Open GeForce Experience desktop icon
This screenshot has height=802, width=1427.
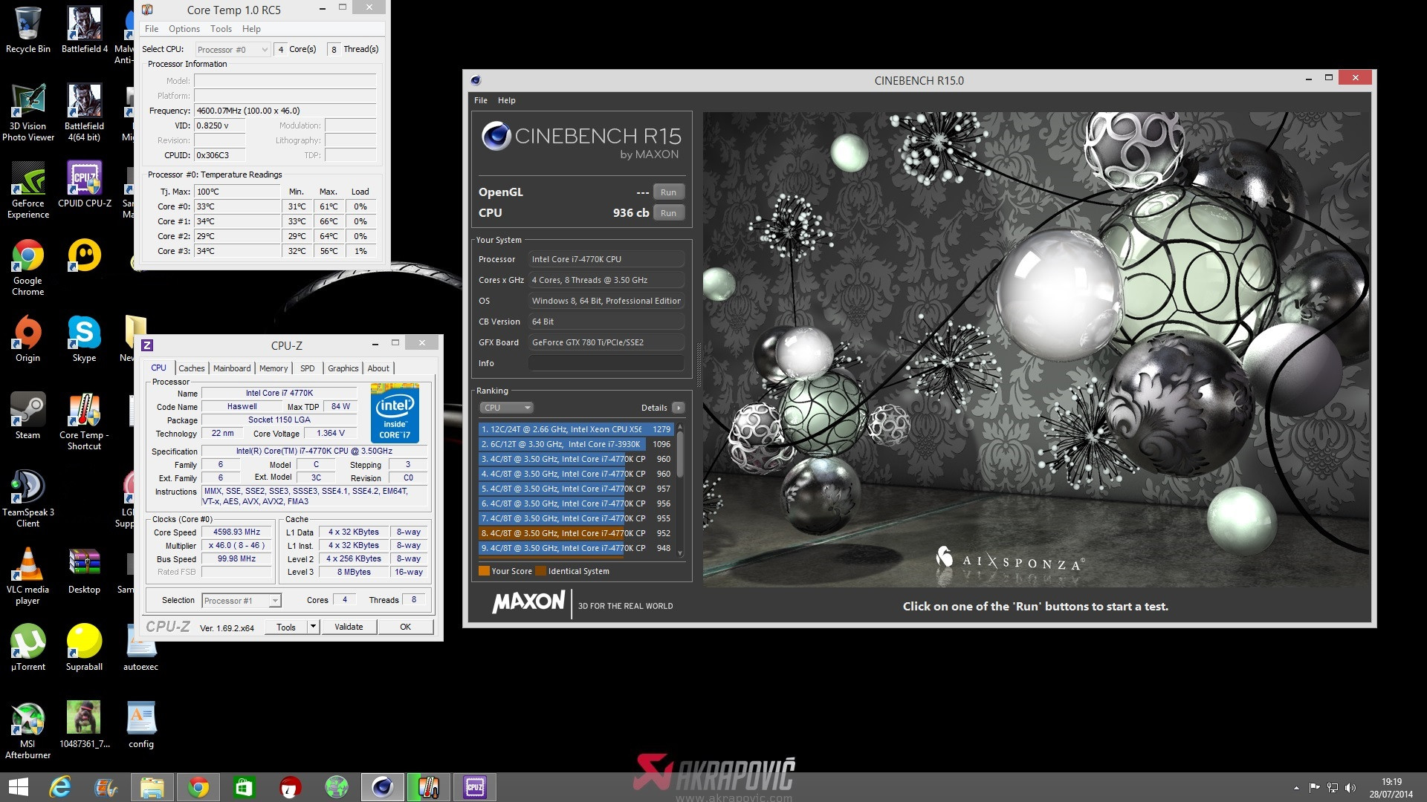coord(27,189)
